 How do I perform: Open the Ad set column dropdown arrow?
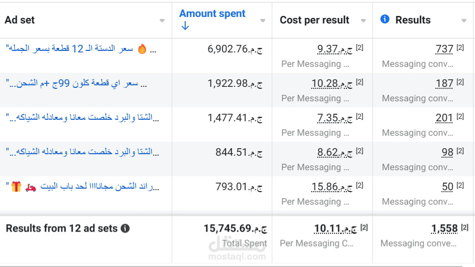tap(162, 21)
